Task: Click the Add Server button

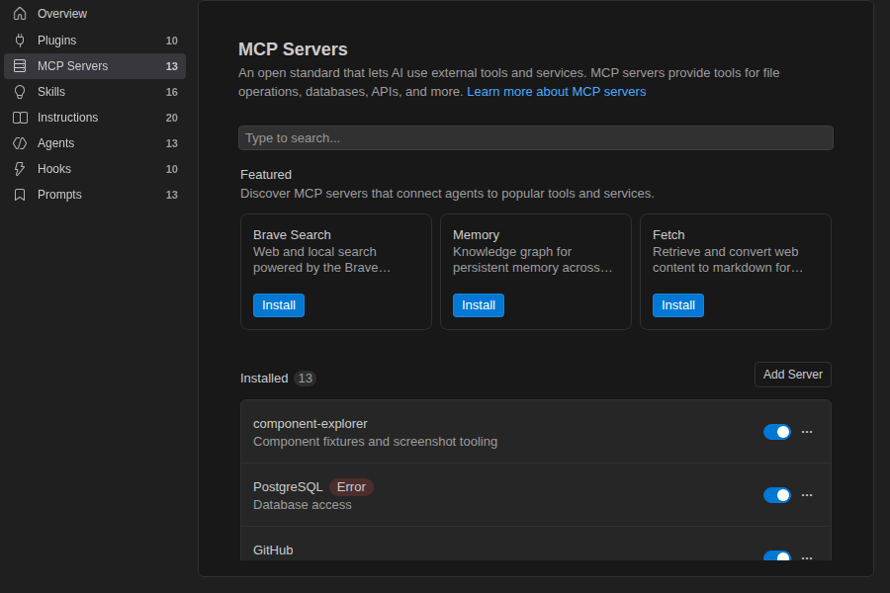Action: tap(793, 375)
